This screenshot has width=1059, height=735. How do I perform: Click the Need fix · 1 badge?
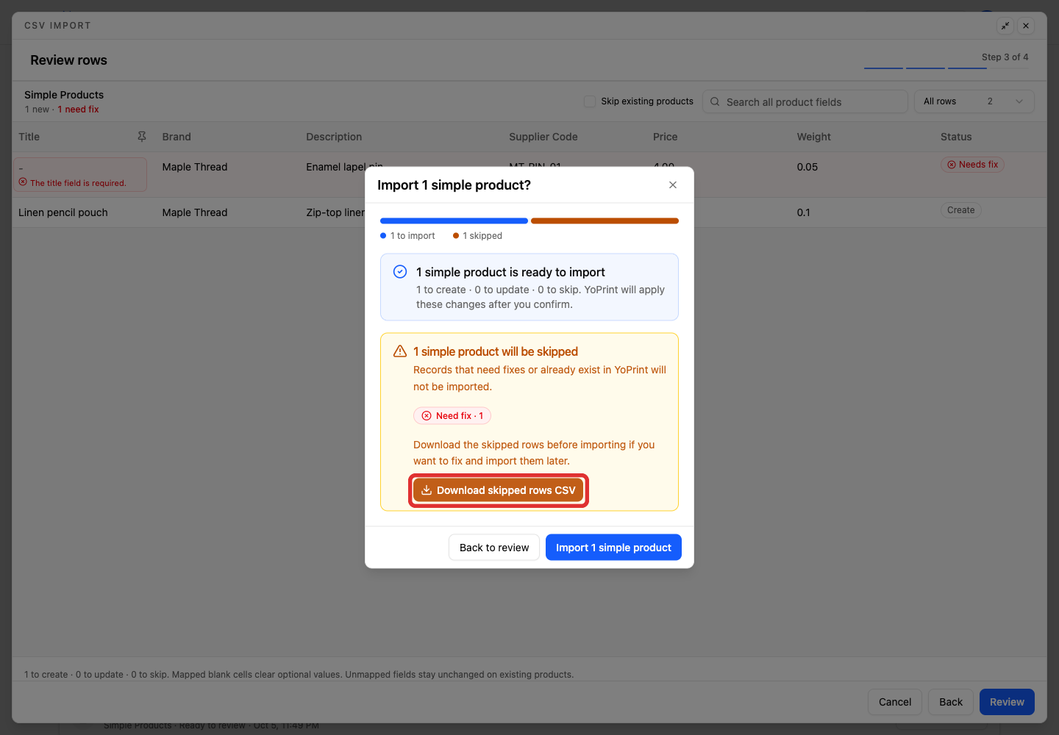coord(452,416)
